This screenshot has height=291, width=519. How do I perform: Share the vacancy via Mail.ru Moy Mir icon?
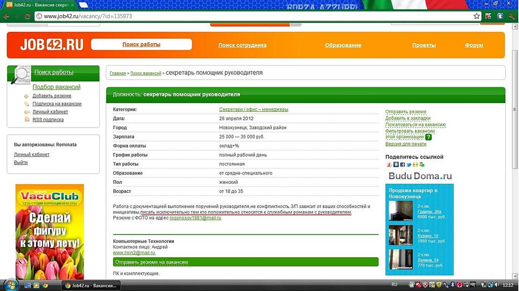coord(422,164)
